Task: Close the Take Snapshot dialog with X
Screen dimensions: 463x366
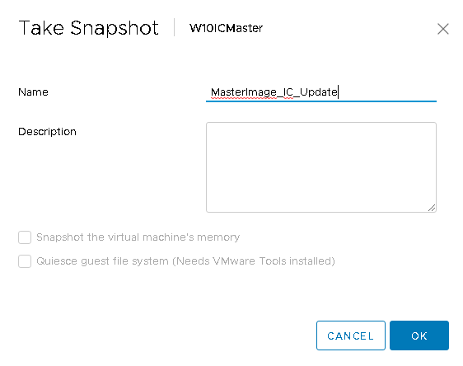Action: point(443,29)
